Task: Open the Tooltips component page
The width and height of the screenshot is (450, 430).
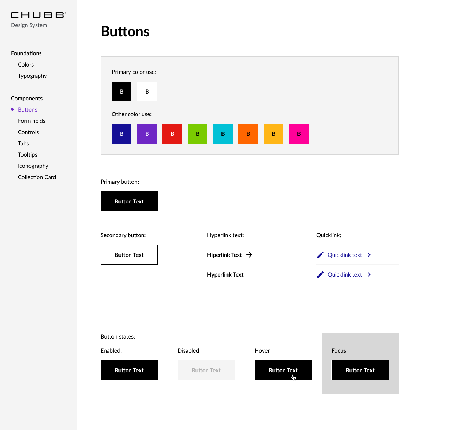Action: 27,154
